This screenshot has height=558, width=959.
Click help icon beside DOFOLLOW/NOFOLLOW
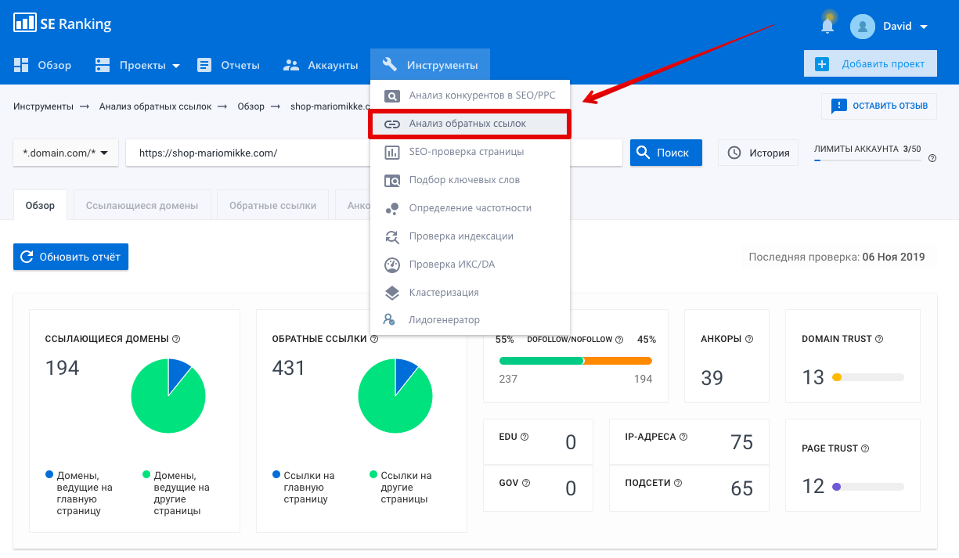pos(619,340)
